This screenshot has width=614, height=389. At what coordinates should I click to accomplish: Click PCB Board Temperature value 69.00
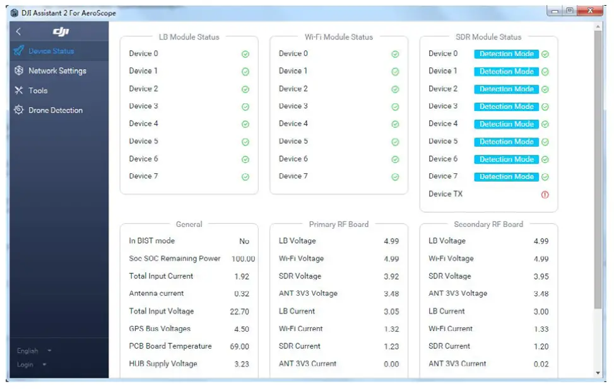[x=240, y=346]
